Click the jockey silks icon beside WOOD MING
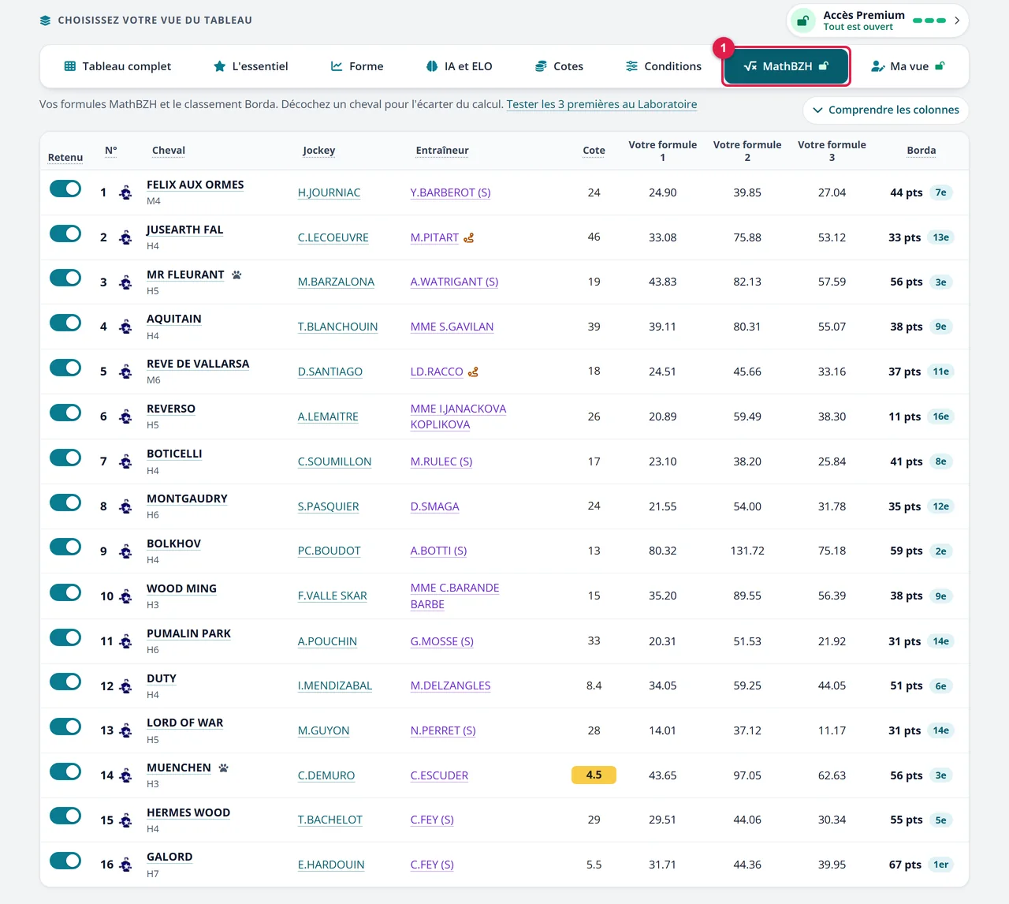The width and height of the screenshot is (1009, 904). point(125,596)
